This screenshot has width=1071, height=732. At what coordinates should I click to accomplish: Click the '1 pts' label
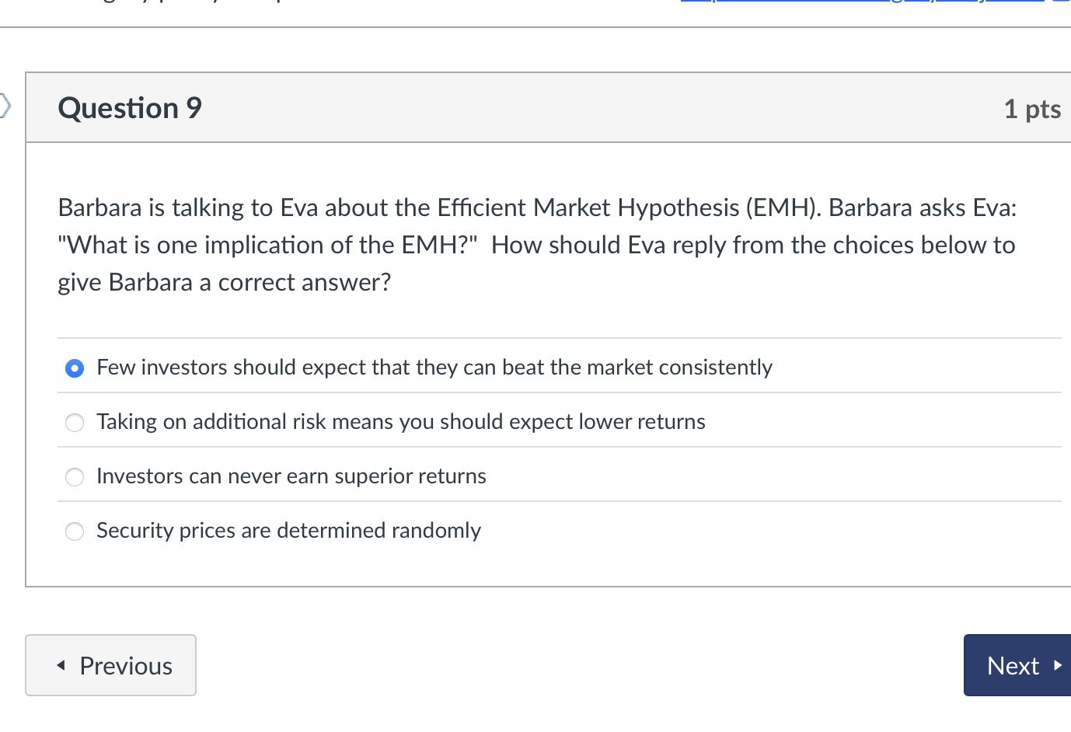coord(1032,109)
